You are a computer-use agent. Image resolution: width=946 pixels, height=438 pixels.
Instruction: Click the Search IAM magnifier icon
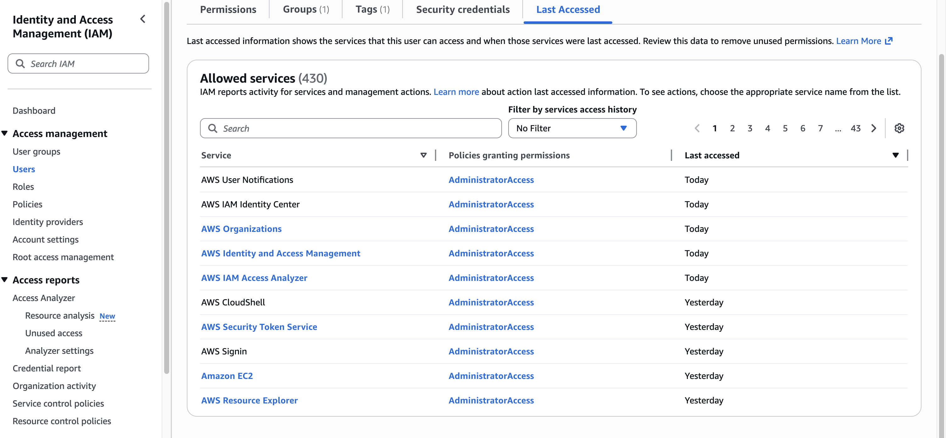pyautogui.click(x=20, y=64)
